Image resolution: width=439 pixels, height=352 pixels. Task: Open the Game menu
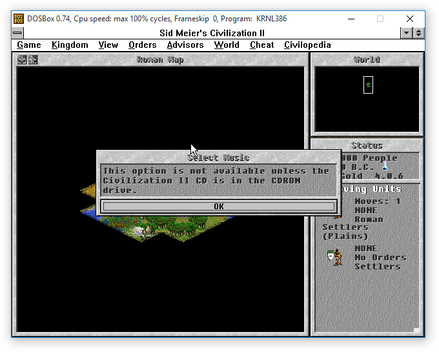(29, 45)
